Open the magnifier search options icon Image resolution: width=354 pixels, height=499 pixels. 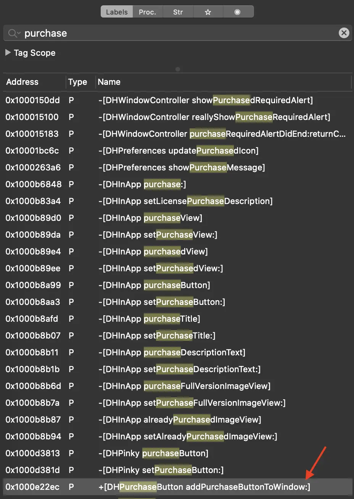pos(12,33)
